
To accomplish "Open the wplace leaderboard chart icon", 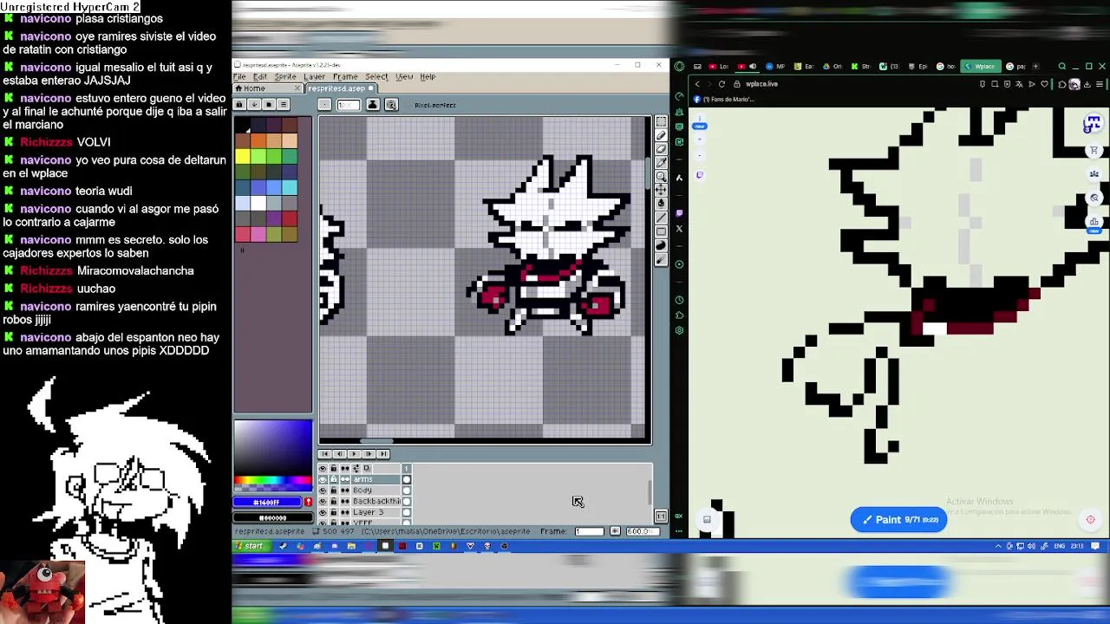I will click(1094, 221).
